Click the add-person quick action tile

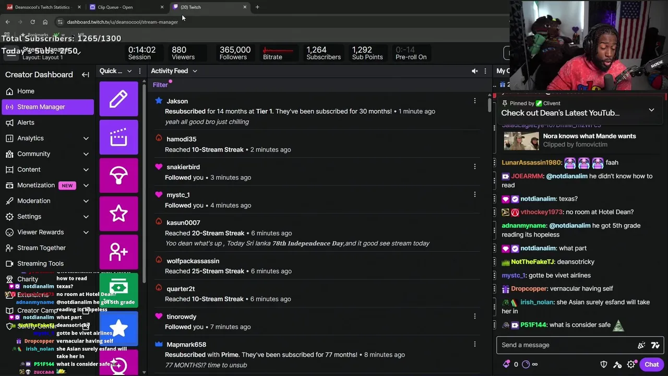pos(118,252)
